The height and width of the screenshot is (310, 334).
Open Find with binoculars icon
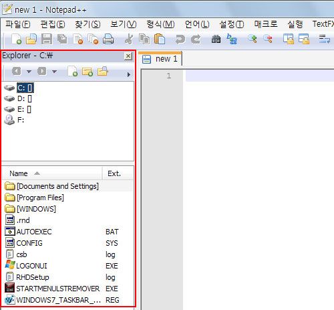(x=216, y=40)
